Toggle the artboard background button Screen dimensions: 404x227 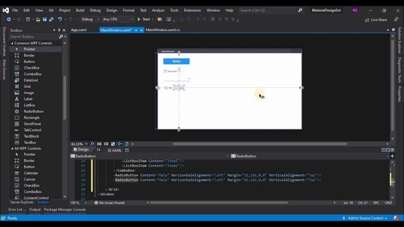click(113, 144)
